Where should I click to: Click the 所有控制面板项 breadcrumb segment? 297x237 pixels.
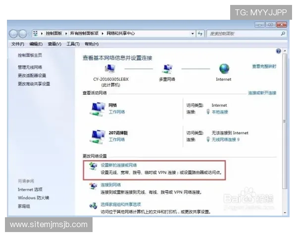point(84,34)
